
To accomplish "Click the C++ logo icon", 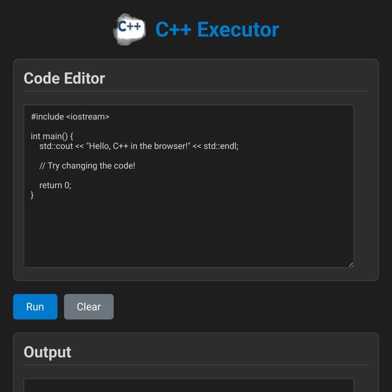I will (x=129, y=29).
